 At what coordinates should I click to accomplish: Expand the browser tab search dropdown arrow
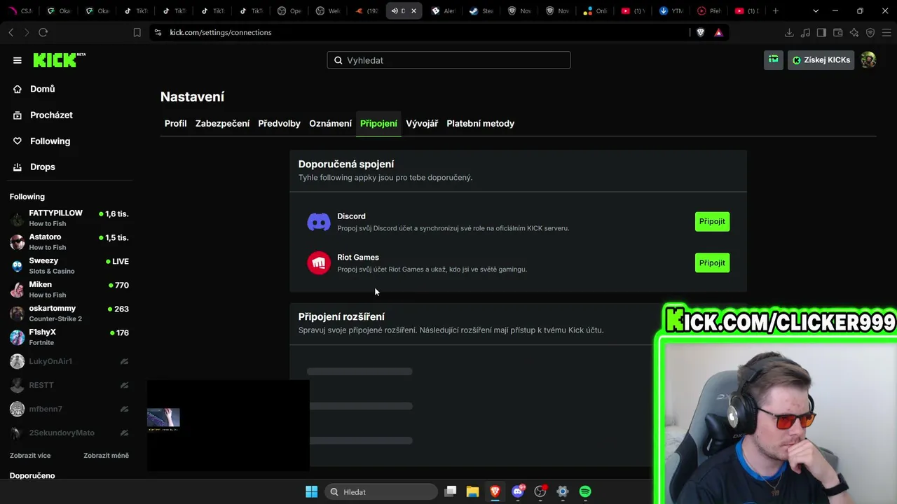[816, 10]
